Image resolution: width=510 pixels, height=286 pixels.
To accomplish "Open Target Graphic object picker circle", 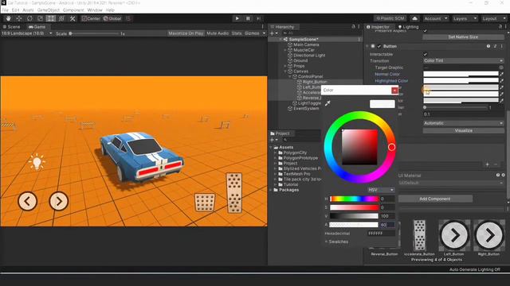I will pos(501,68).
